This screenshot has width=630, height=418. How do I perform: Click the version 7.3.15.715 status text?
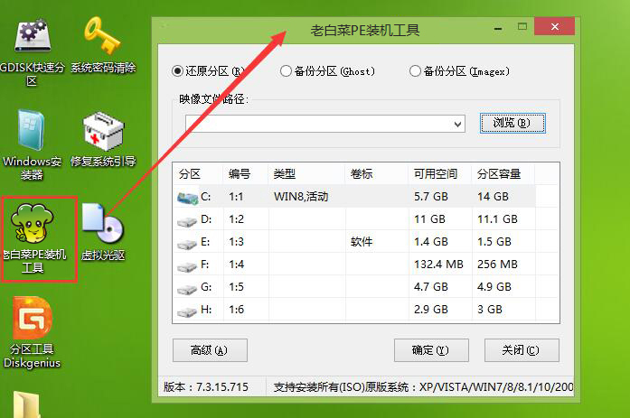(206, 387)
